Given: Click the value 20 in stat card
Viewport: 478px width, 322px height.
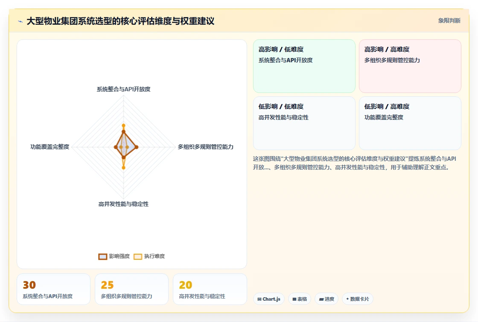Looking at the screenshot, I should 185,285.
